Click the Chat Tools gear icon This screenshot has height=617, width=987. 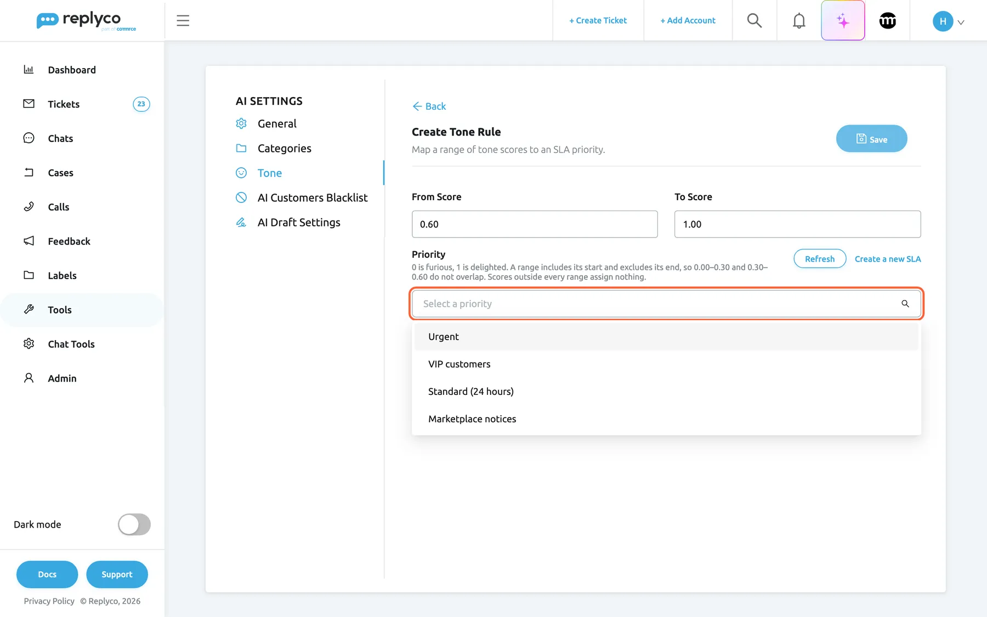(x=29, y=344)
